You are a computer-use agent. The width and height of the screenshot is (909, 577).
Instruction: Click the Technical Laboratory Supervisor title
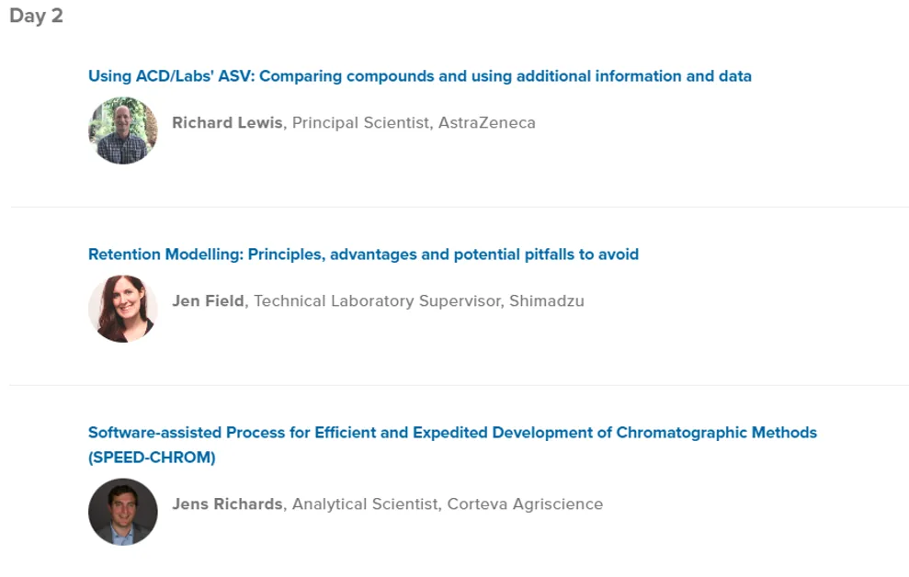(x=378, y=301)
